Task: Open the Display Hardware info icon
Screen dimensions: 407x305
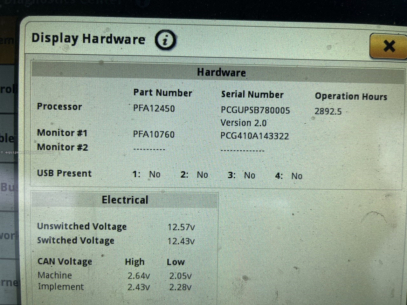Action: point(165,40)
